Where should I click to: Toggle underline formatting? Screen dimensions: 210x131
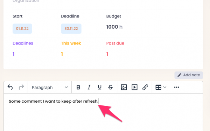click(x=99, y=87)
